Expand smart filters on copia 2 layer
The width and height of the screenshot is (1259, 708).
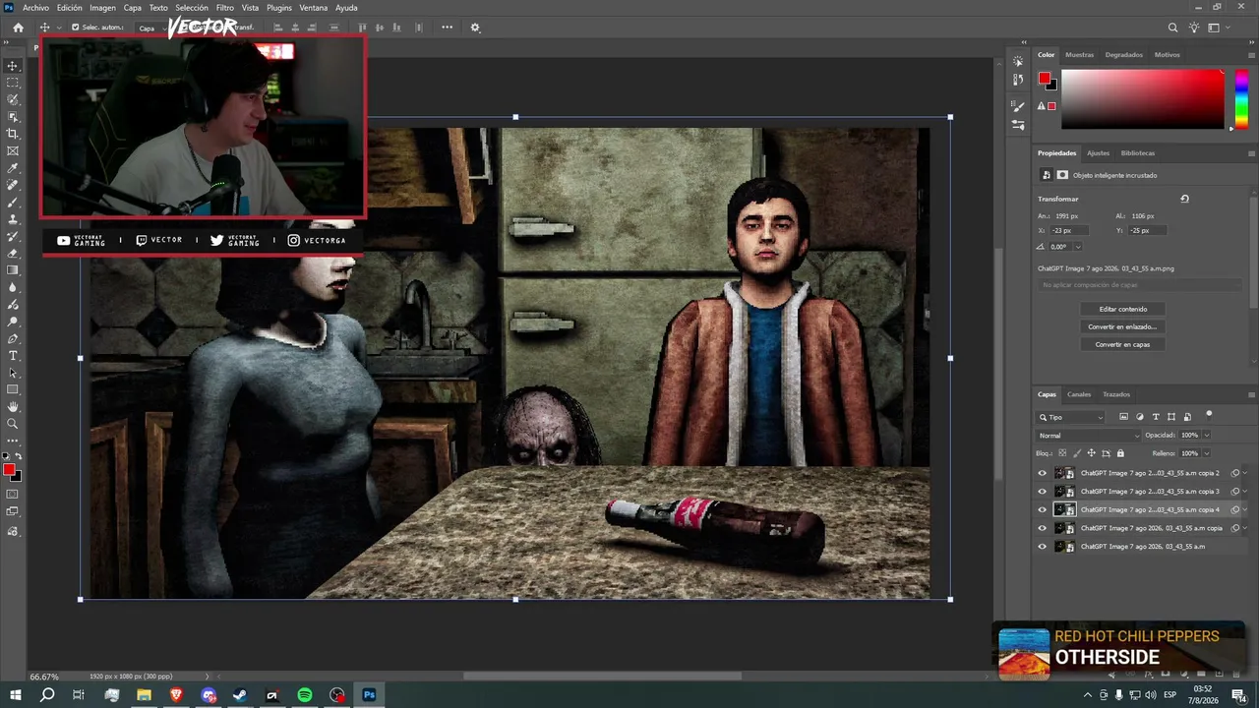click(1244, 473)
